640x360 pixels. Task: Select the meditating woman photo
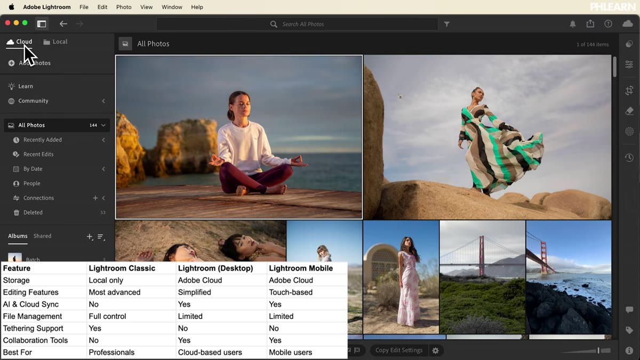point(239,137)
